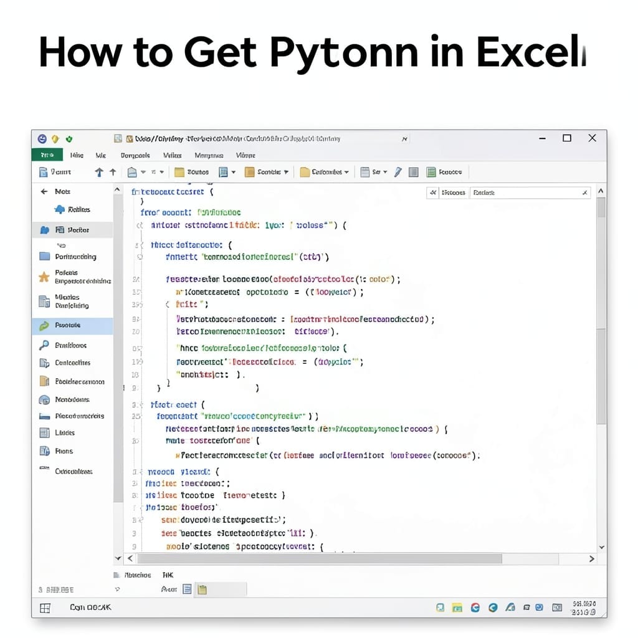This screenshot has height=638, width=638.
Task: Open the Porimercding folder in sidebar
Action: click(x=68, y=256)
